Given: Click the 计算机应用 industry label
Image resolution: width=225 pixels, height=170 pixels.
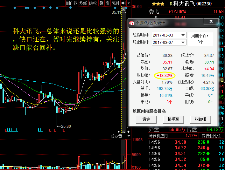Looking at the screenshot, I should (158, 136).
